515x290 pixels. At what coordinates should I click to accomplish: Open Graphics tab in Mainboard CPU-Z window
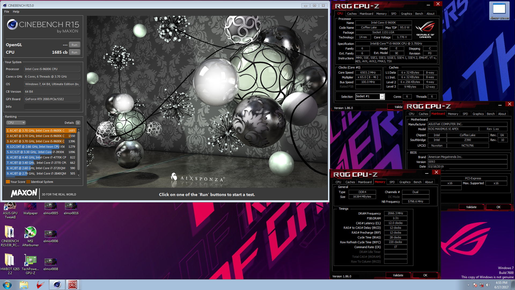(x=478, y=114)
